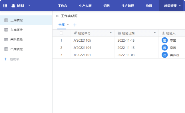Open the 生产大屏 menu
The width and height of the screenshot is (185, 113).
(x=85, y=6)
